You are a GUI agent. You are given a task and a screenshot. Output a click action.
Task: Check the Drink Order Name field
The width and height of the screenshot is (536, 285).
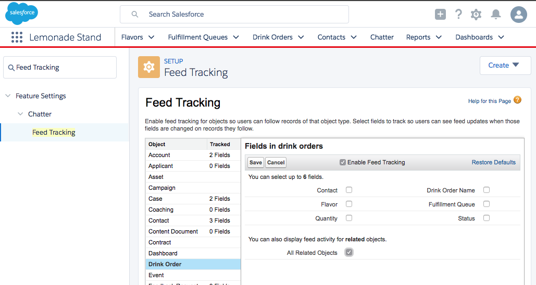[487, 190]
